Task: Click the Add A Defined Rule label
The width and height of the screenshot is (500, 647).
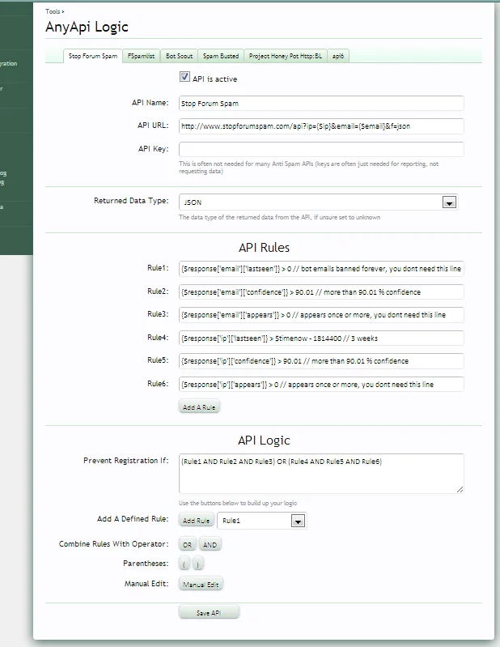Action: [x=133, y=519]
